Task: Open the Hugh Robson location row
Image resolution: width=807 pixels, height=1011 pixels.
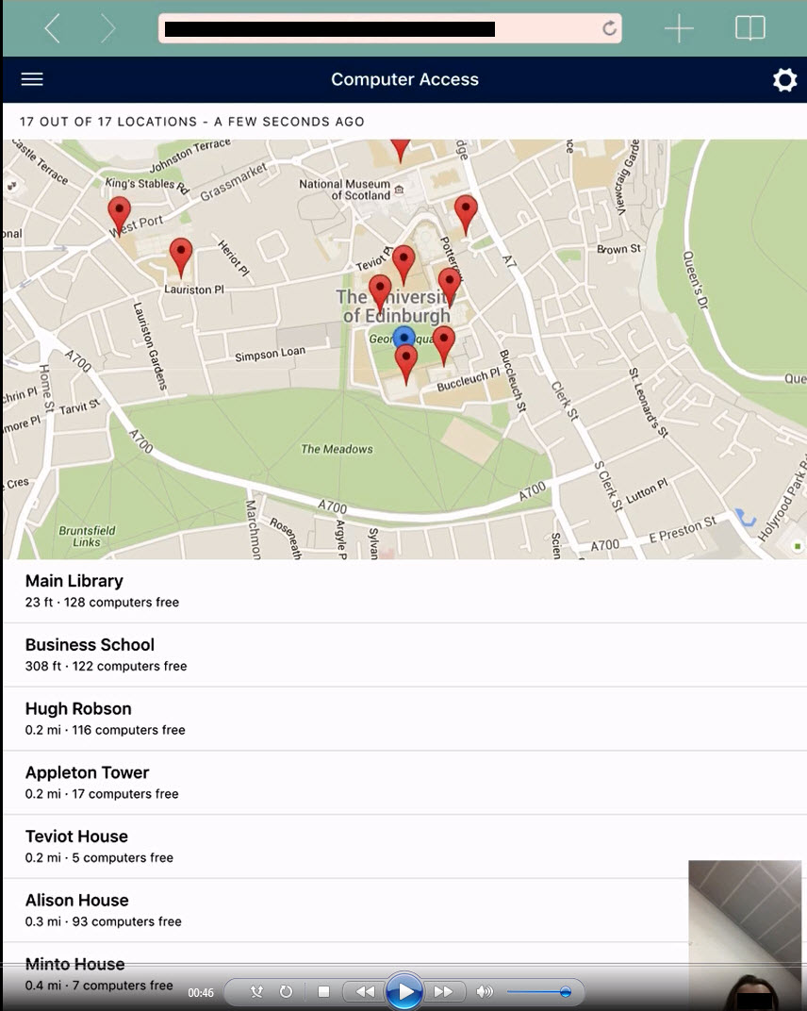Action: point(404,719)
